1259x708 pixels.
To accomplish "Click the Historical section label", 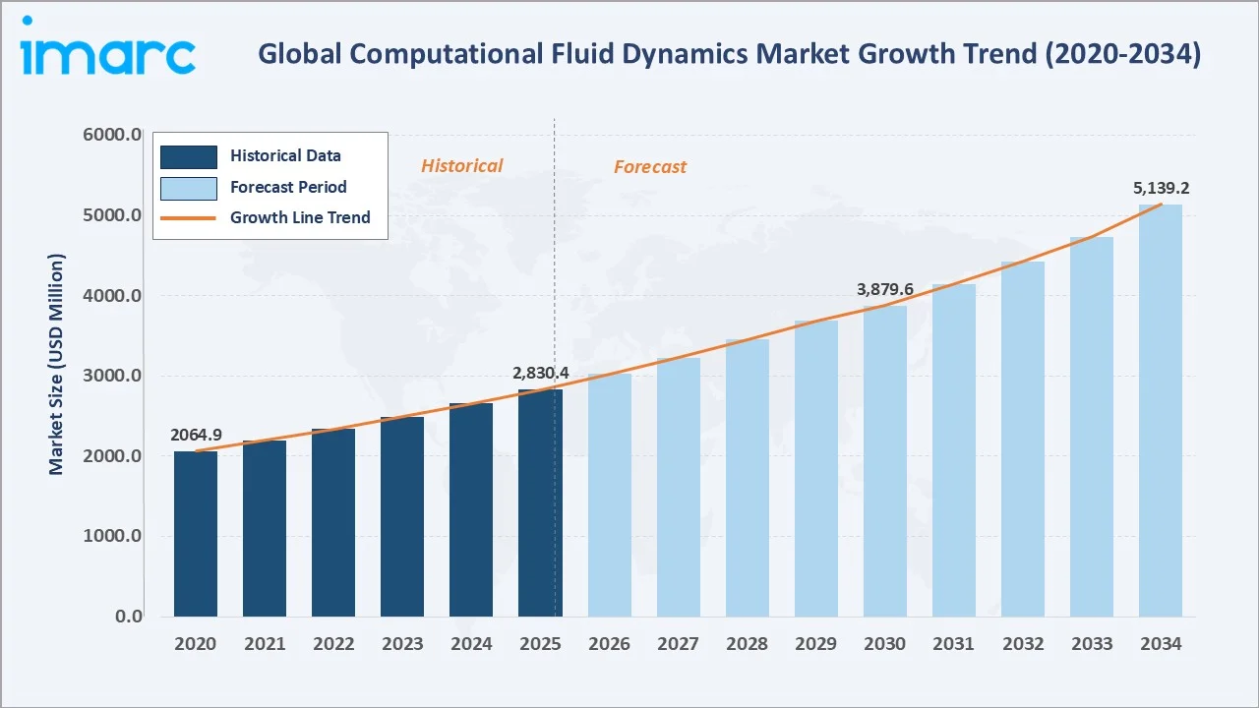I will pyautogui.click(x=461, y=165).
